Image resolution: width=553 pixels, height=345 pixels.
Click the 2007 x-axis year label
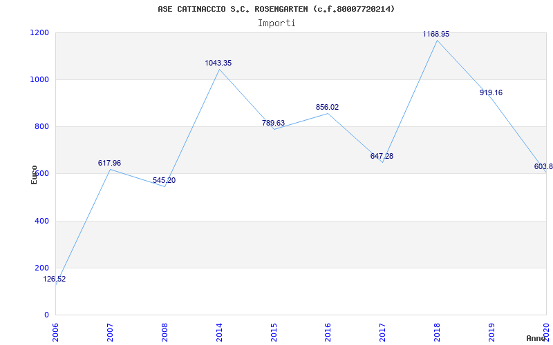pyautogui.click(x=111, y=332)
